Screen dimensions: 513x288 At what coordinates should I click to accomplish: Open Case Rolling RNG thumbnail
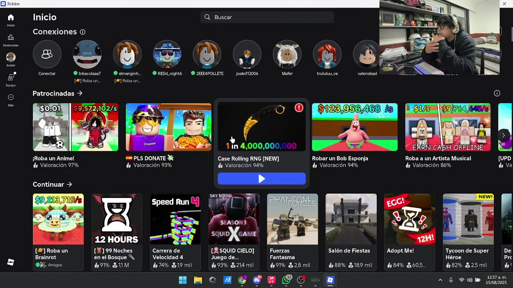(x=262, y=127)
